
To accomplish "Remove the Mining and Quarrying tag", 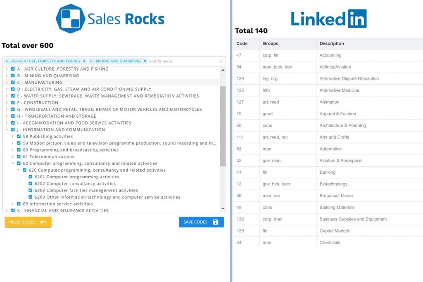I will pyautogui.click(x=145, y=61).
